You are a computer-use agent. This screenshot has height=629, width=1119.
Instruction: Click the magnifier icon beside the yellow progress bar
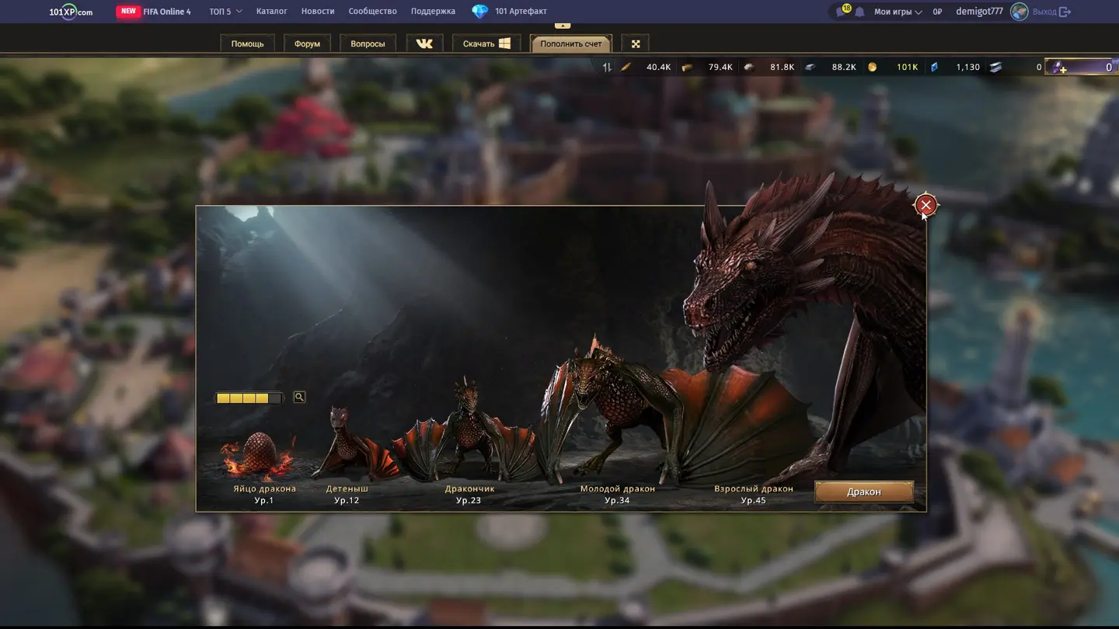coord(299,398)
